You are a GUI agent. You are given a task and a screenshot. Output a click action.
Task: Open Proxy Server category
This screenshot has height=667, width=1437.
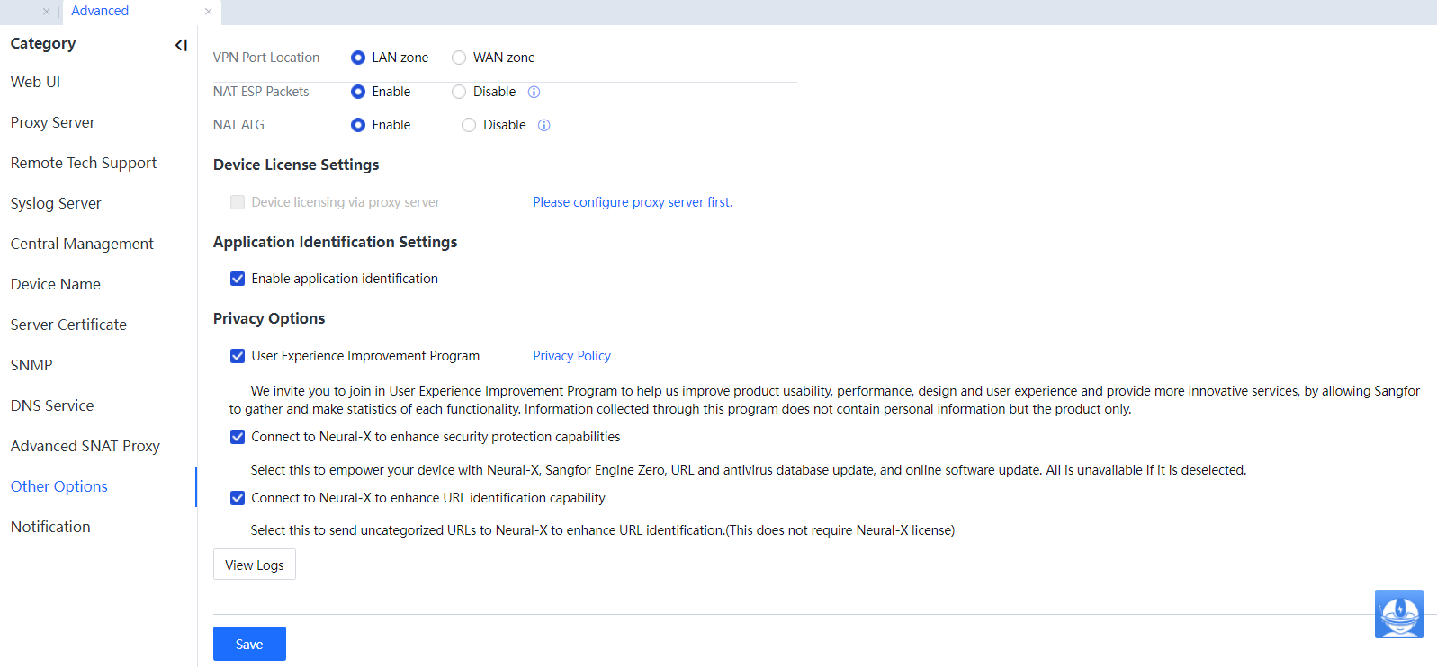point(53,122)
